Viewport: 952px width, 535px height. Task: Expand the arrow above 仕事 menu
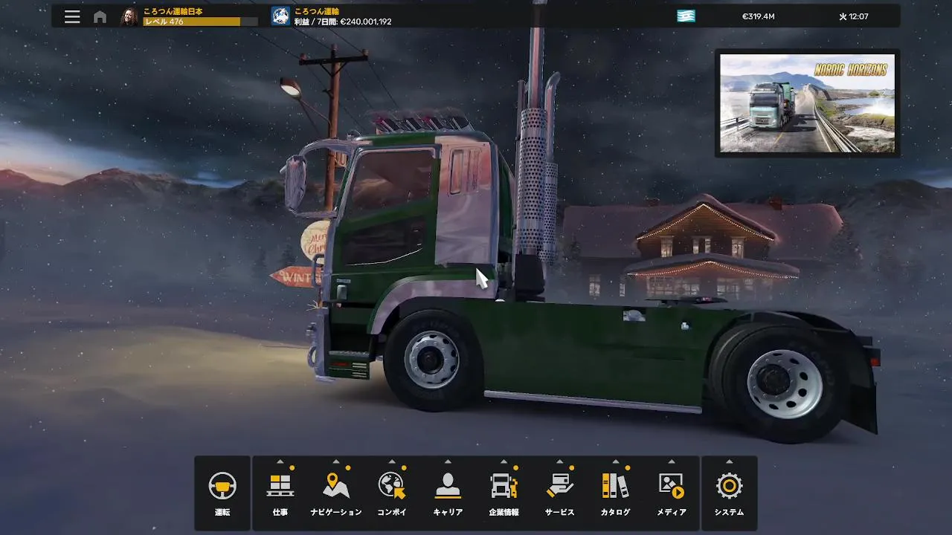point(280,461)
